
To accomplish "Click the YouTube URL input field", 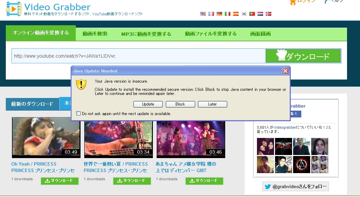I will click(139, 56).
